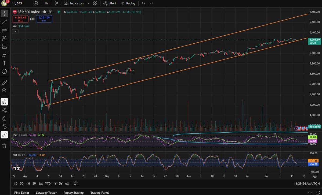
Task: Set date range to 5Y
Action: [61, 183]
